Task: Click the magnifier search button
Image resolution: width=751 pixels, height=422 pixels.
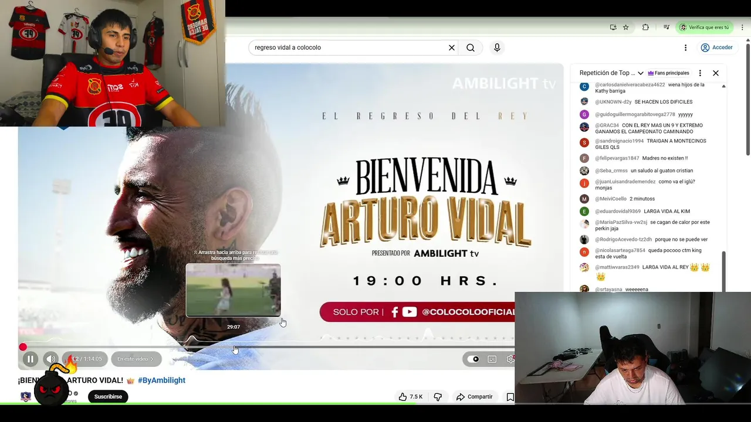Action: click(x=471, y=47)
